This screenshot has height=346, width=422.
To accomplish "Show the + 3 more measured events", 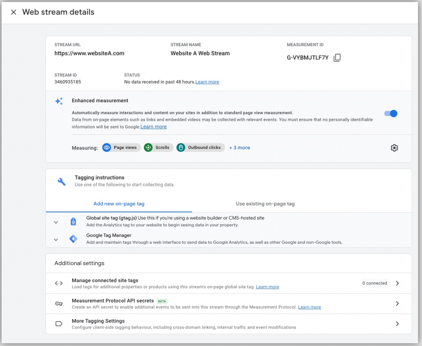I will point(239,148).
